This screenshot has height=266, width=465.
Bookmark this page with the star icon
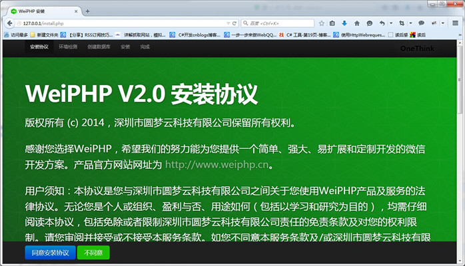(x=322, y=23)
